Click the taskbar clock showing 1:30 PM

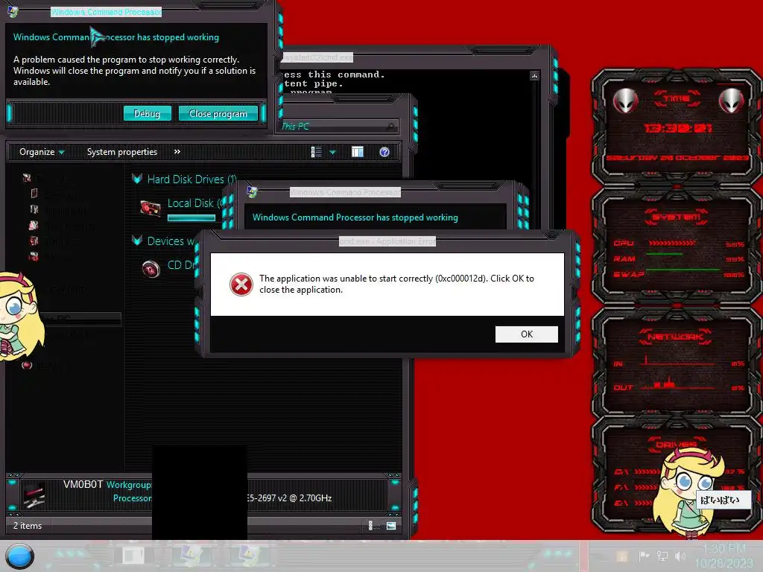tap(724, 556)
